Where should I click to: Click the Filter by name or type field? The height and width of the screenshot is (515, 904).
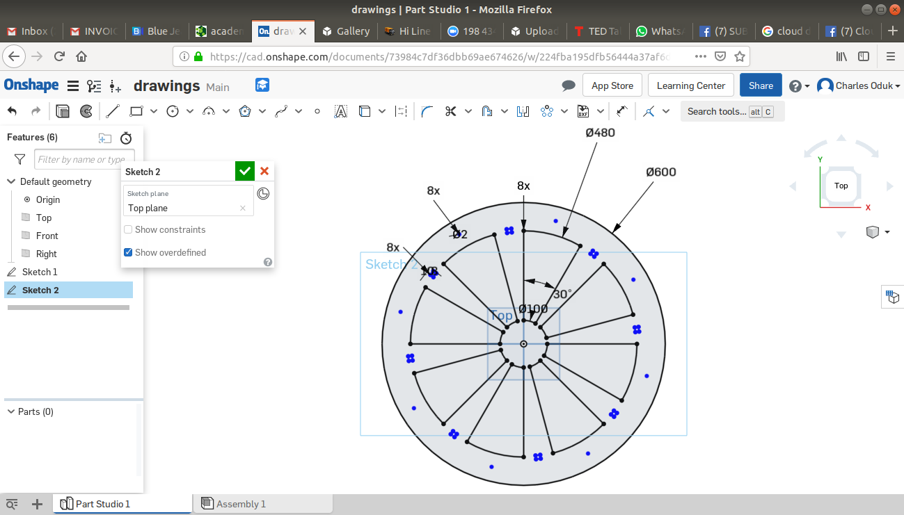84,159
